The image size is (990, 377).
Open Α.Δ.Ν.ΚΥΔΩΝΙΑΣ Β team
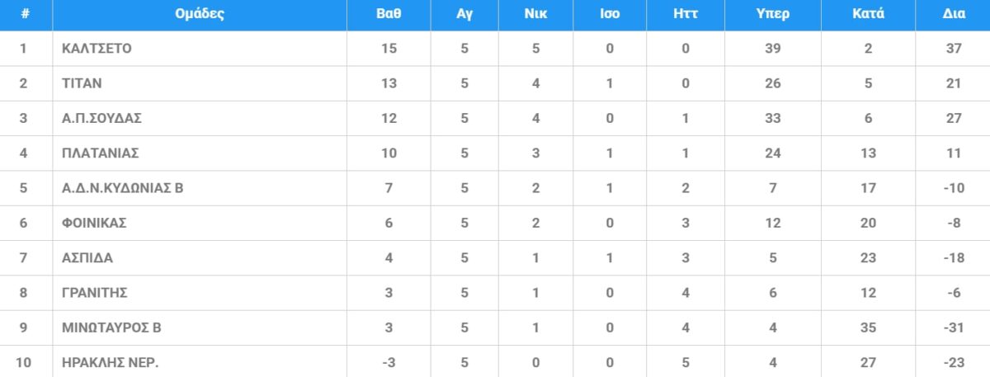click(122, 187)
